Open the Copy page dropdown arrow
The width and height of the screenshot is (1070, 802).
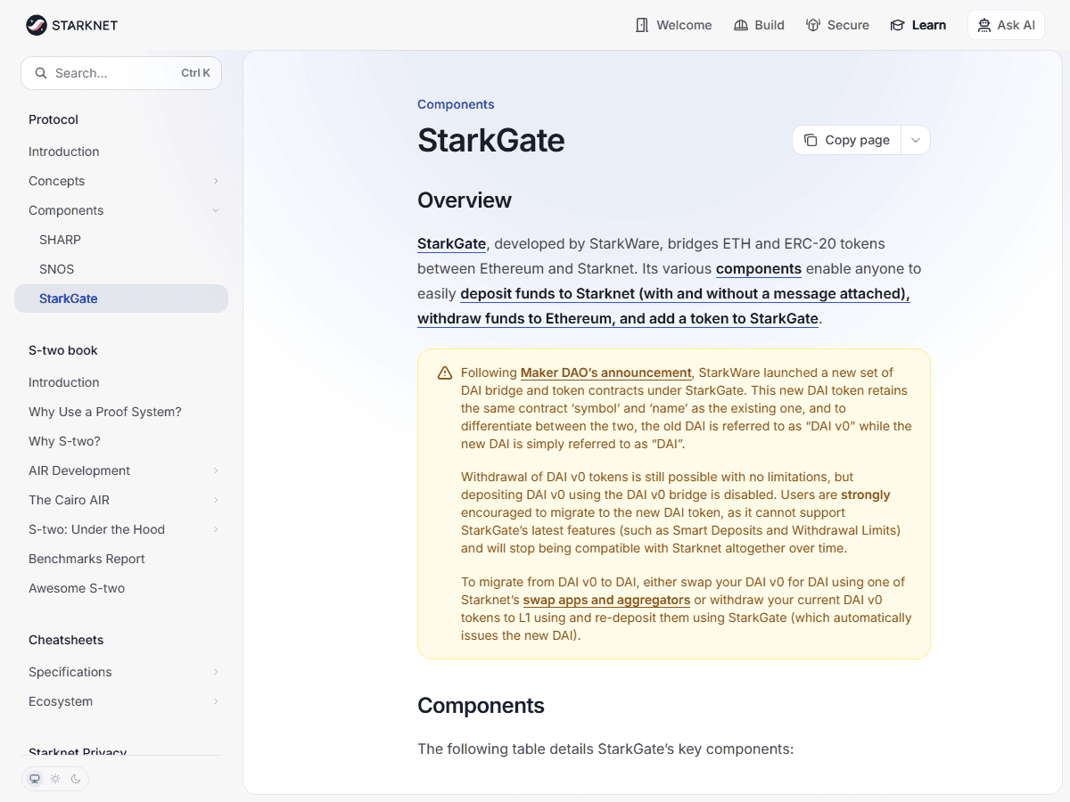tap(916, 140)
